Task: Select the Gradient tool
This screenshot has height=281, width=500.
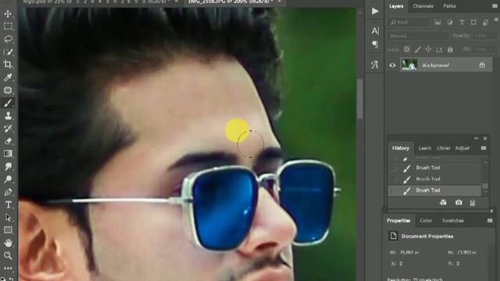Action: (8, 154)
